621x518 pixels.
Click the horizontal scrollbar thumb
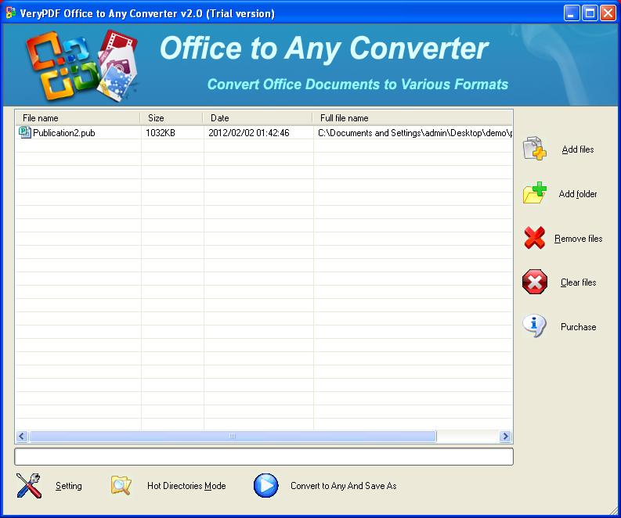point(233,437)
